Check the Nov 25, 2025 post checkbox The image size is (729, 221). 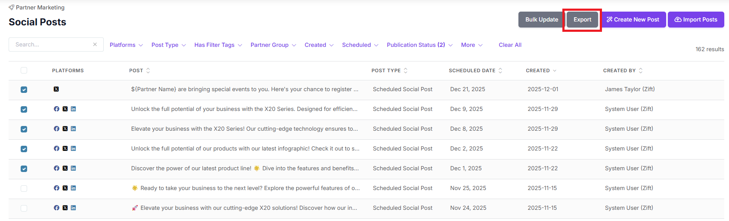pyautogui.click(x=24, y=188)
